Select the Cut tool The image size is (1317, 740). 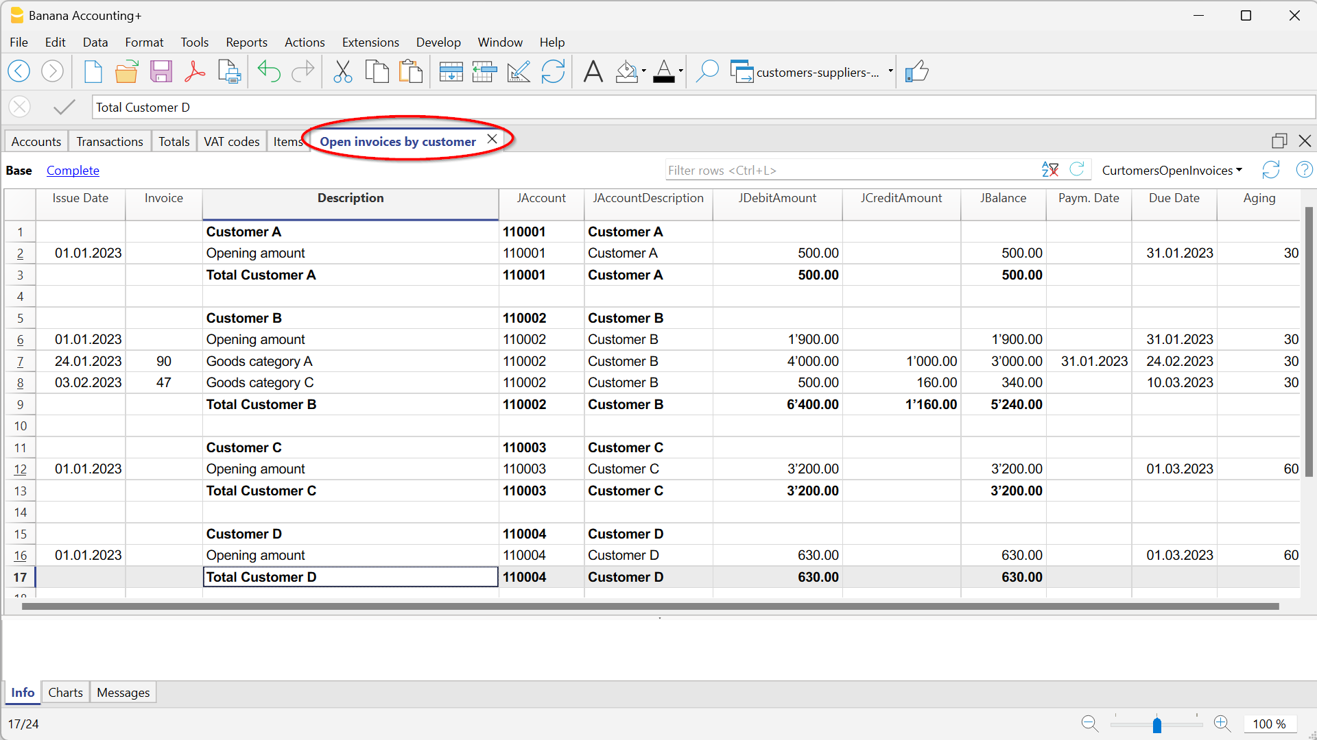click(342, 71)
